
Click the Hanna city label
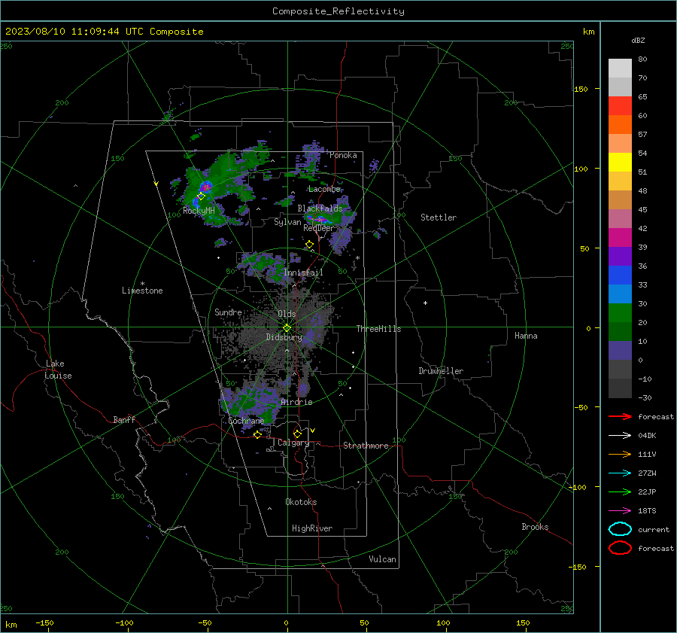tap(526, 336)
